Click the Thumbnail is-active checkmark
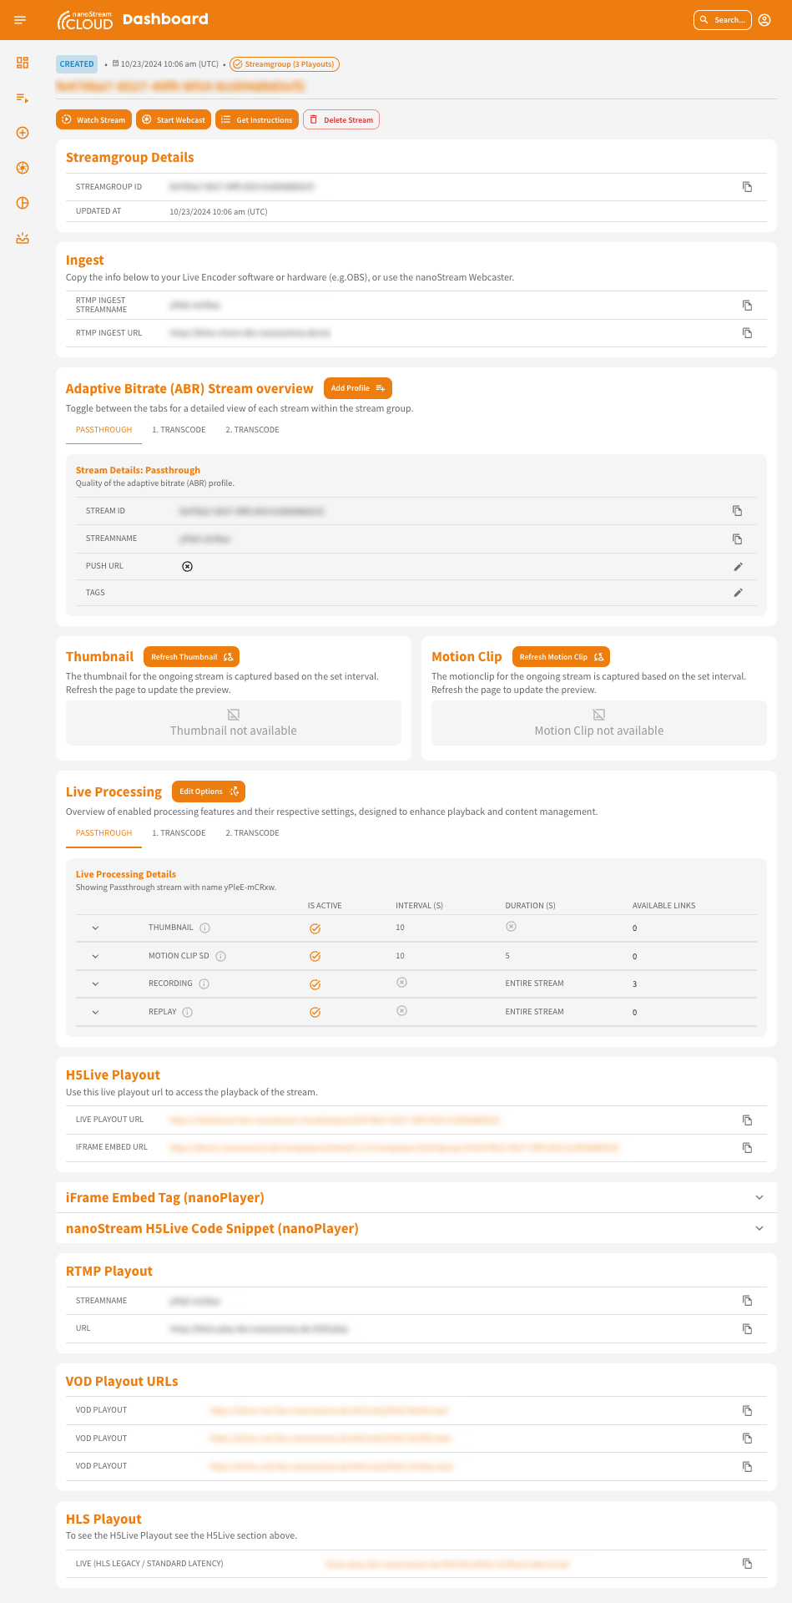792x1603 pixels. 315,928
